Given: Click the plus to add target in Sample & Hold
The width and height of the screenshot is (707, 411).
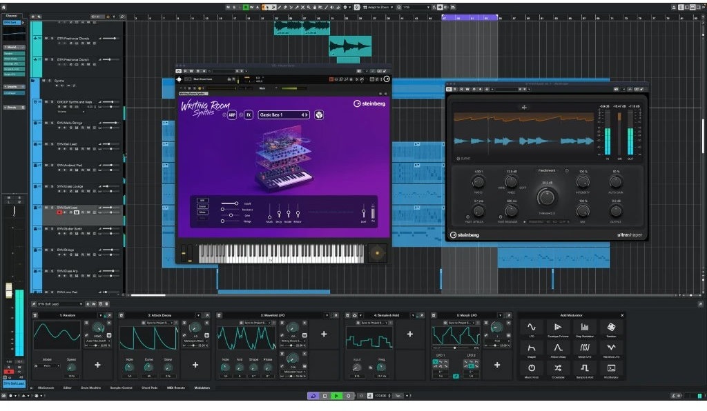Looking at the screenshot, I should point(410,334).
